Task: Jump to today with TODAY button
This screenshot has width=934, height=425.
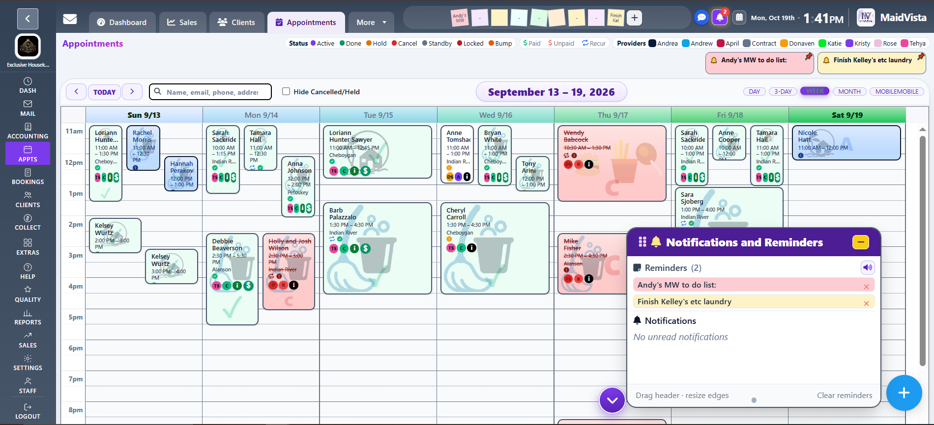Action: (104, 92)
